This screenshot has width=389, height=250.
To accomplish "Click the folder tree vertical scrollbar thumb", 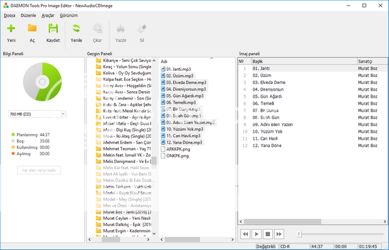I will [x=154, y=162].
